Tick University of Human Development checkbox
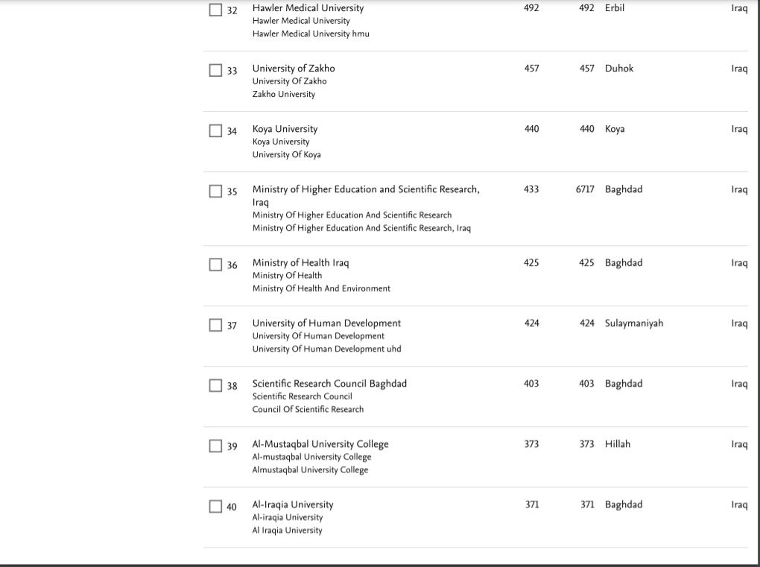The height and width of the screenshot is (567, 760). coord(215,325)
